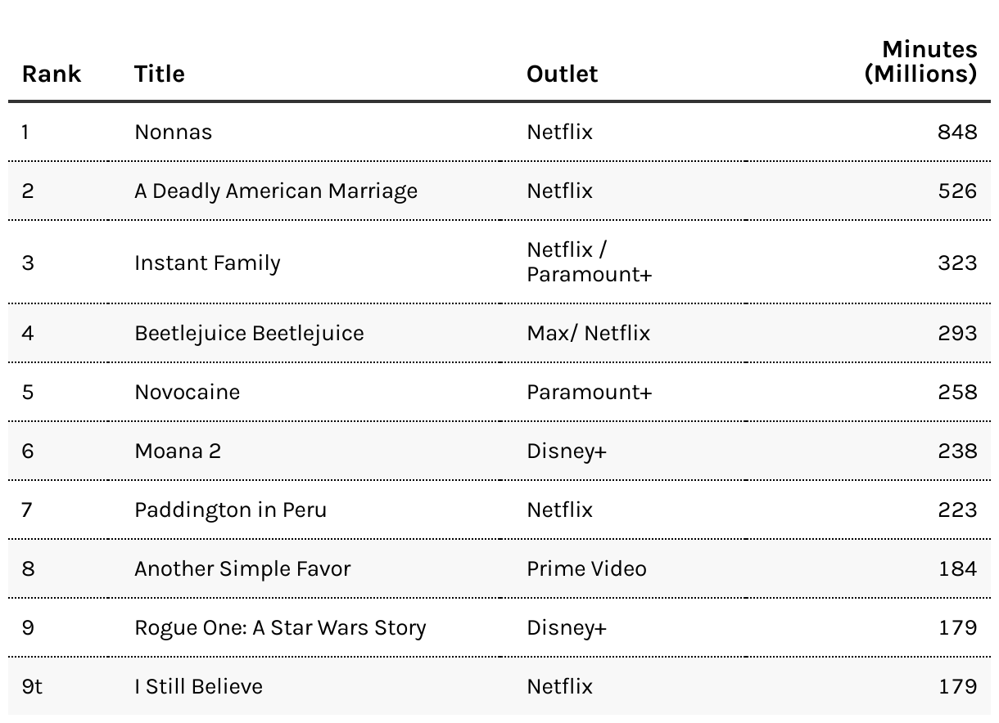Click the Minutes (Millions) column header
Image resolution: width=999 pixels, height=723 pixels.
point(920,61)
